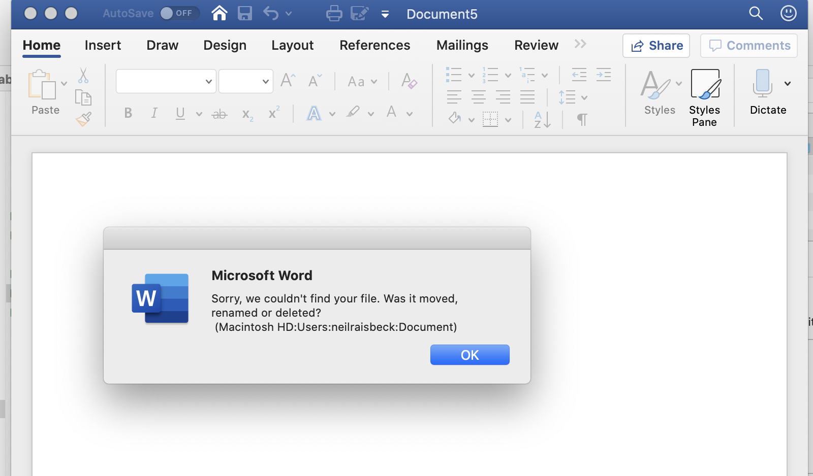Image resolution: width=813 pixels, height=476 pixels.
Task: Click the Document5 title text
Action: [442, 14]
